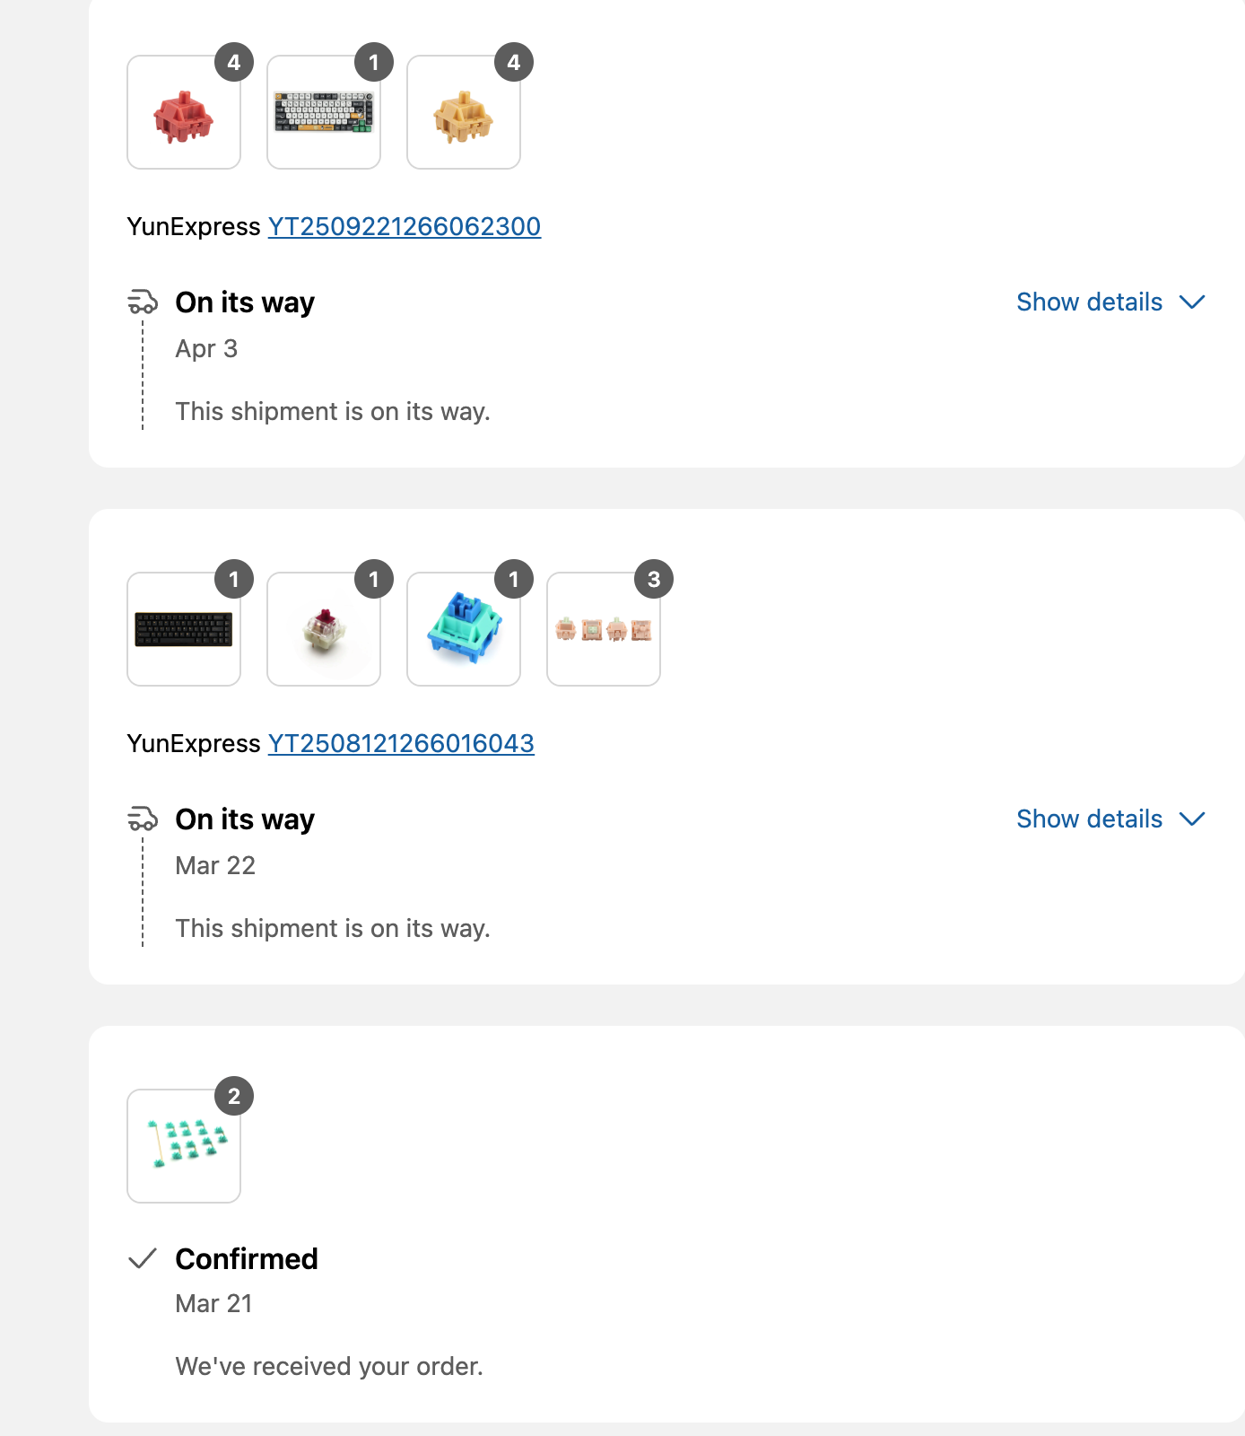Image resolution: width=1245 pixels, height=1436 pixels.
Task: Click the chevron beside Mar 22 Show details
Action: click(x=1192, y=819)
